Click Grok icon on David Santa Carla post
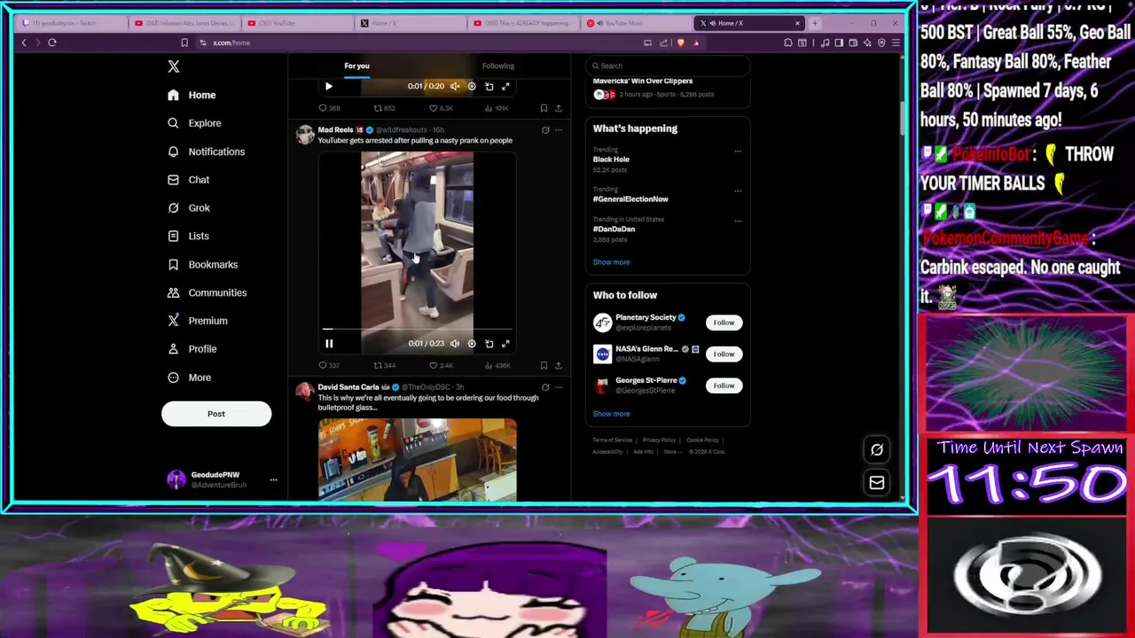The height and width of the screenshot is (638, 1135). (545, 387)
